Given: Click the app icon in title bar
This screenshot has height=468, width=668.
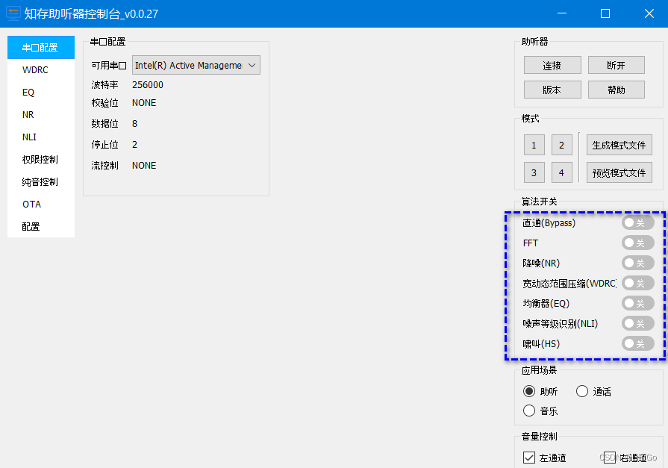Looking at the screenshot, I should (13, 13).
